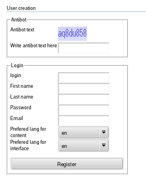Select the First name text box
This screenshot has height=182, width=146.
tap(84, 88)
